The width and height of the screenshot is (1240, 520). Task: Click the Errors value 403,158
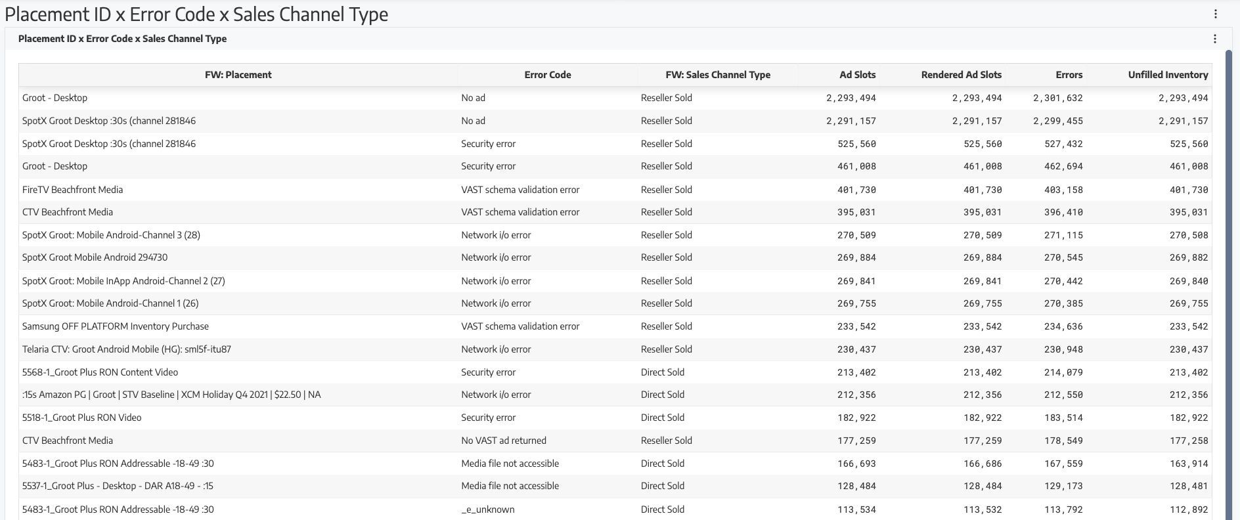(1064, 190)
